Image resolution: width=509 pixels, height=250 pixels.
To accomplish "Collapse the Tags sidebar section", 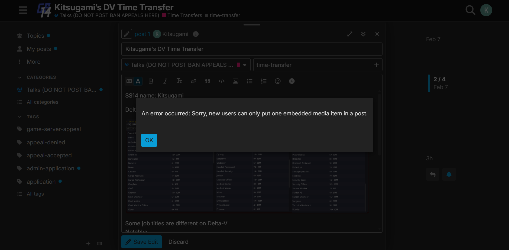I will click(20, 117).
